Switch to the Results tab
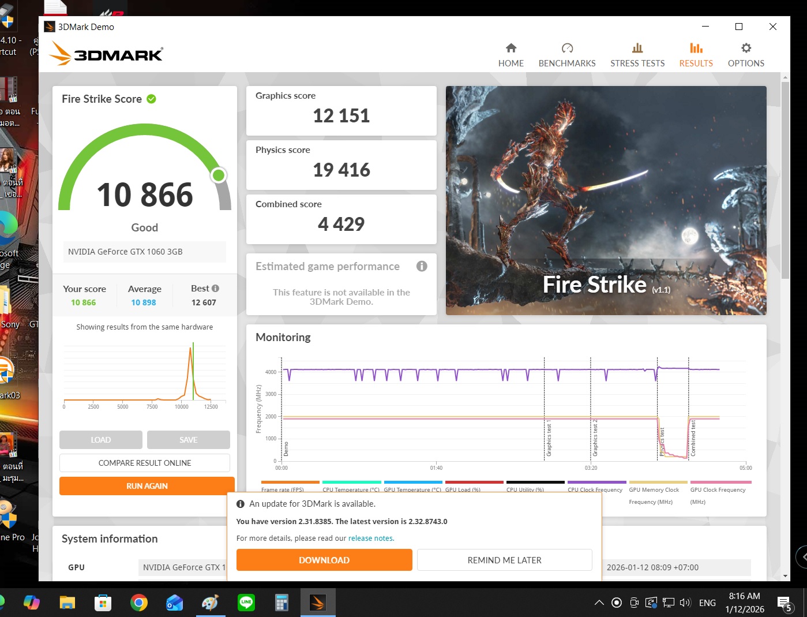This screenshot has width=807, height=617. [x=696, y=55]
